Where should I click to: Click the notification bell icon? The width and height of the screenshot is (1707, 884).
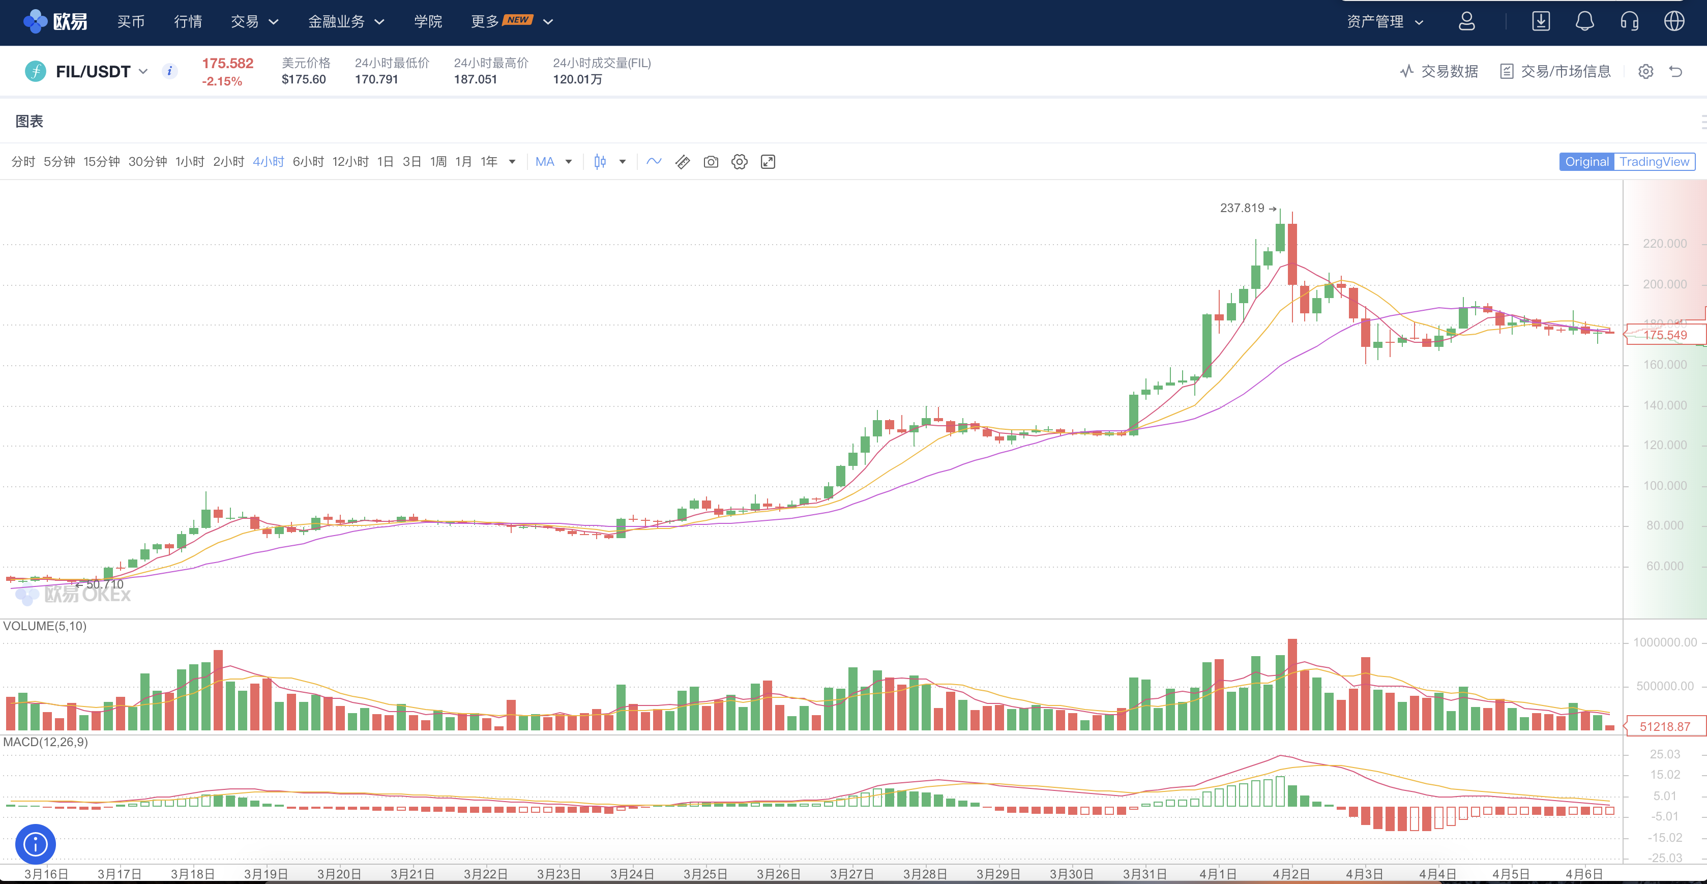click(1584, 21)
